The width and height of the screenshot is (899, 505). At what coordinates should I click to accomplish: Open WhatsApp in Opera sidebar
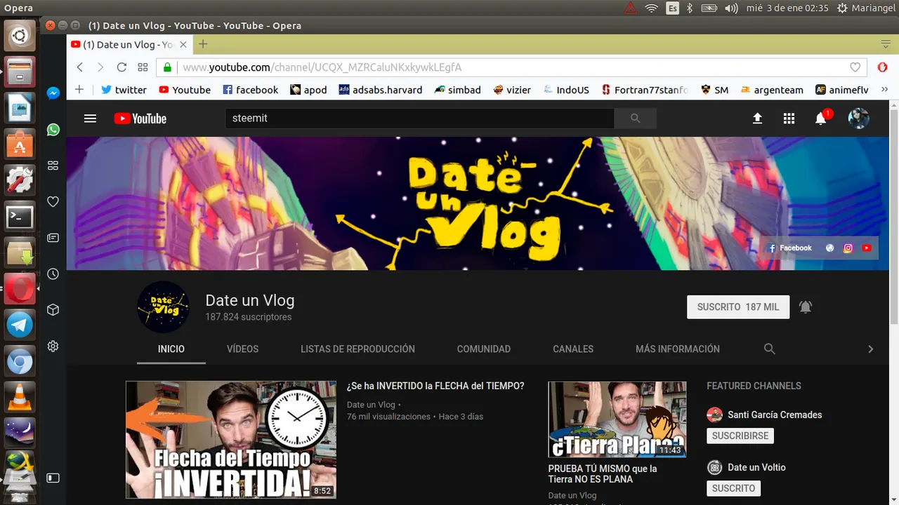tap(53, 130)
